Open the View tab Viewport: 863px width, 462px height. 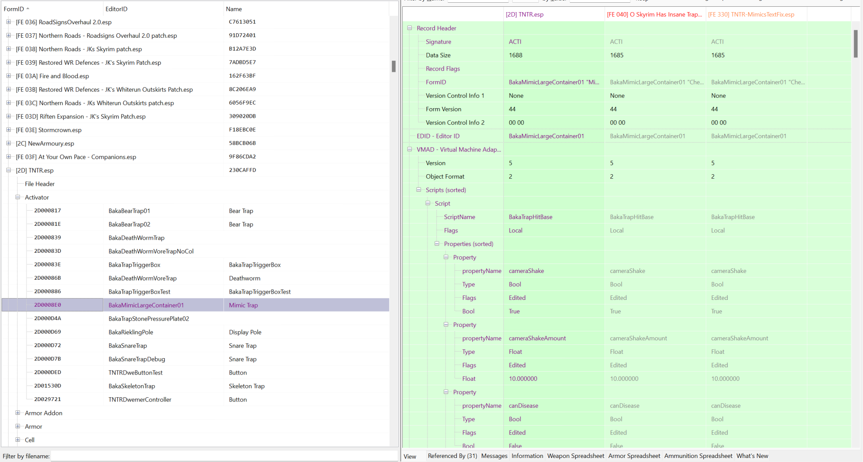(x=410, y=456)
